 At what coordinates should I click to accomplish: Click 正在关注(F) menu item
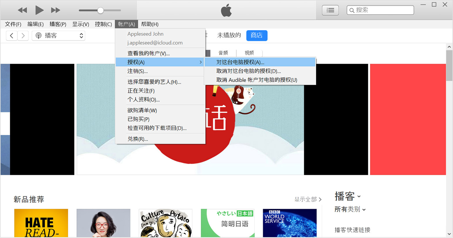[160, 91]
